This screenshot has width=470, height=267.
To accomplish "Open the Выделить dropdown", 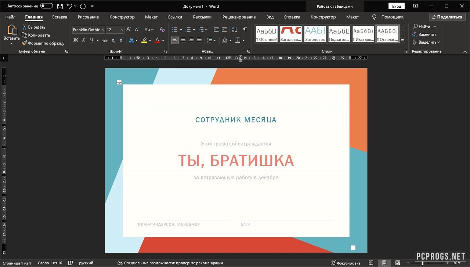I will click(426, 42).
